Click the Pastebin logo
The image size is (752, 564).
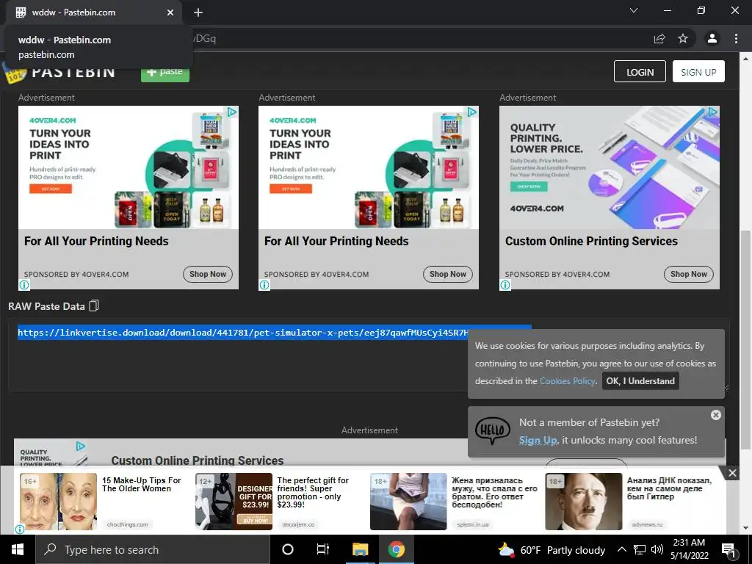(59, 73)
